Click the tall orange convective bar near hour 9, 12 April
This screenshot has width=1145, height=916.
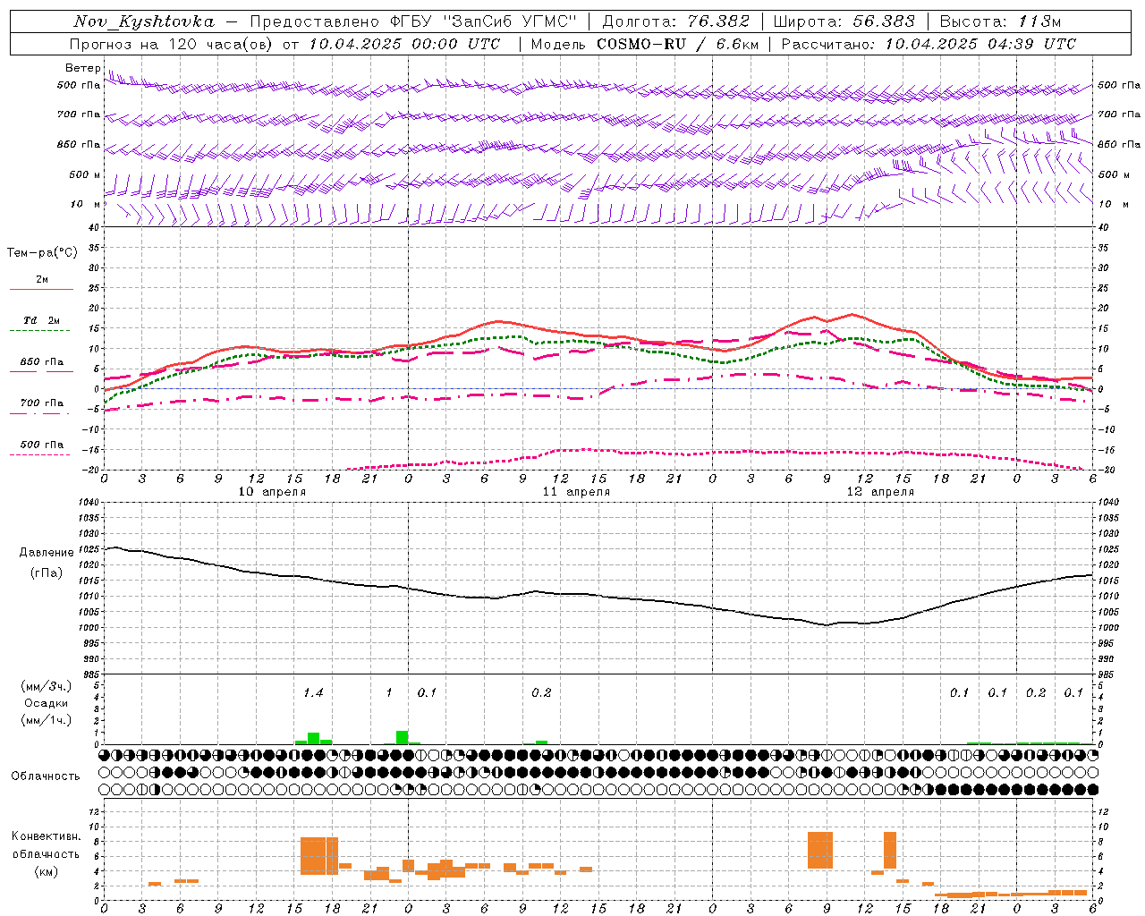coord(820,850)
